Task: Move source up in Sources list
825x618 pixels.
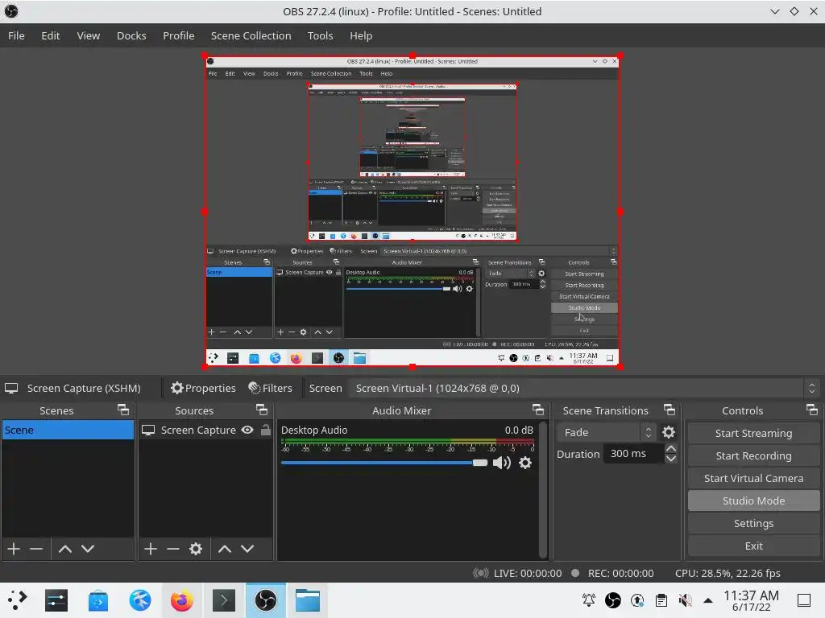Action: 225,549
